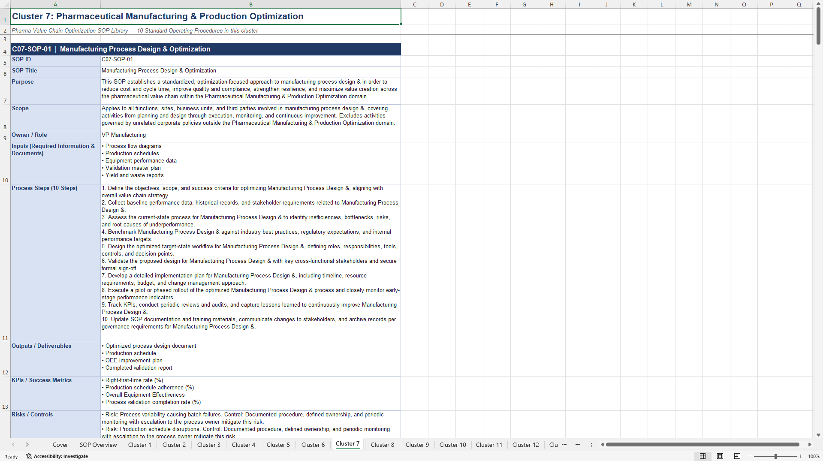Open the Cover sheet tab
823x461 pixels.
60,445
